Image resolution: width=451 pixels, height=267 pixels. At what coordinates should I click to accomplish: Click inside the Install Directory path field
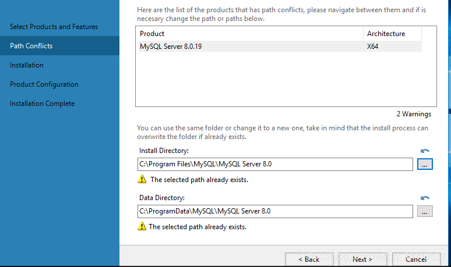tap(275, 164)
